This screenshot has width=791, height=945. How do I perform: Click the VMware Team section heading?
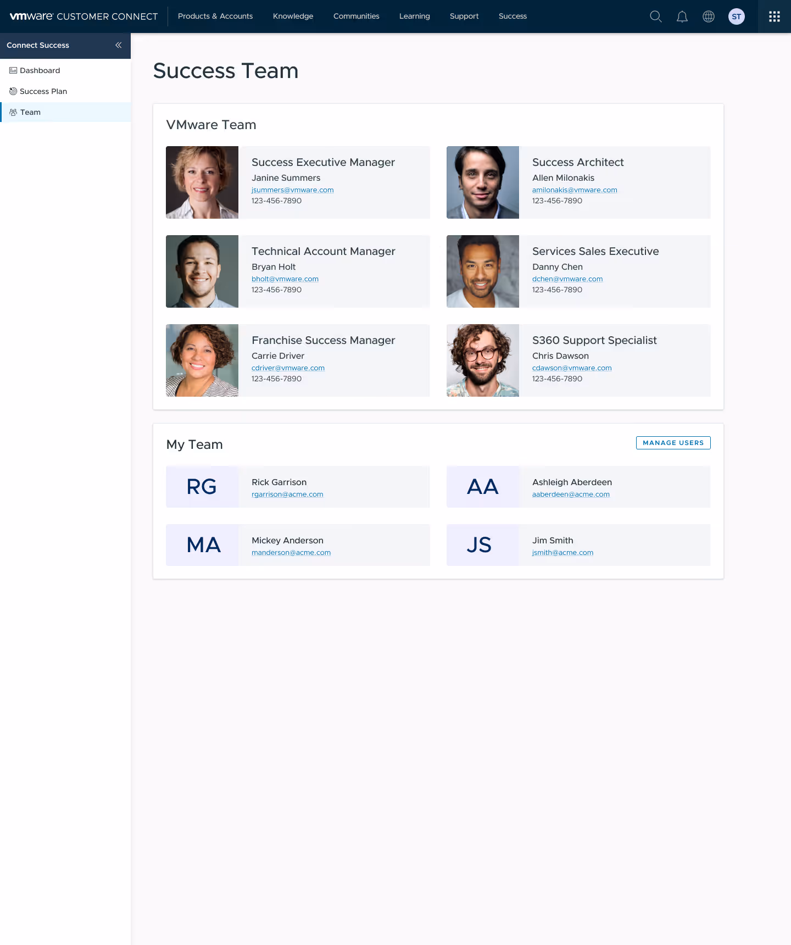[x=211, y=125]
